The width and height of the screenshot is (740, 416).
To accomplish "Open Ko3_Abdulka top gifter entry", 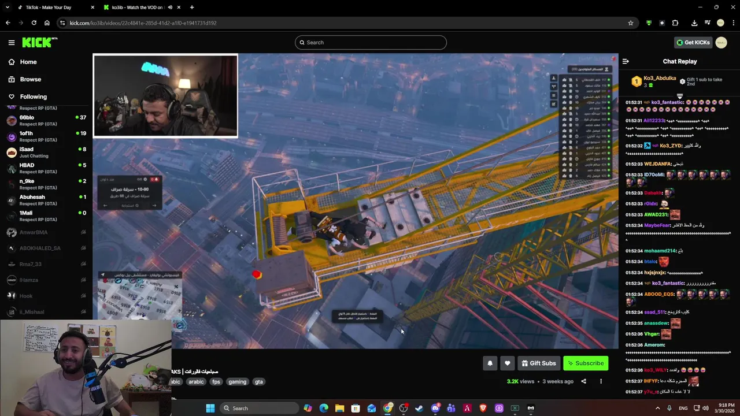I will [x=653, y=81].
